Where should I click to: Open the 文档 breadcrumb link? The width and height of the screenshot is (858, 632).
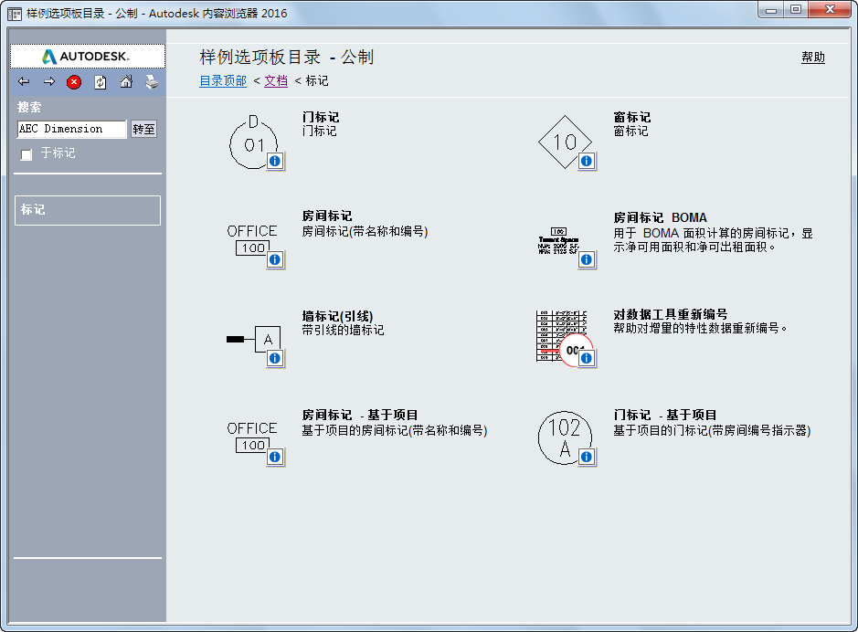tap(276, 81)
